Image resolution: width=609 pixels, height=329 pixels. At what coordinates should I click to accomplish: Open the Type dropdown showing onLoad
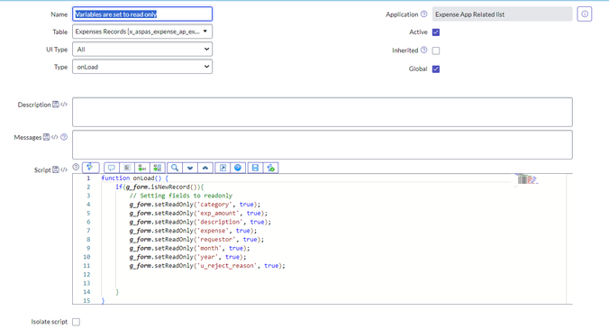pos(142,67)
